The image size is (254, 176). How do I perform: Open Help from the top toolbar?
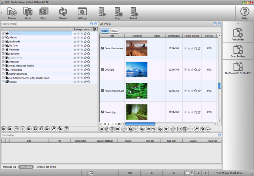pyautogui.click(x=245, y=13)
